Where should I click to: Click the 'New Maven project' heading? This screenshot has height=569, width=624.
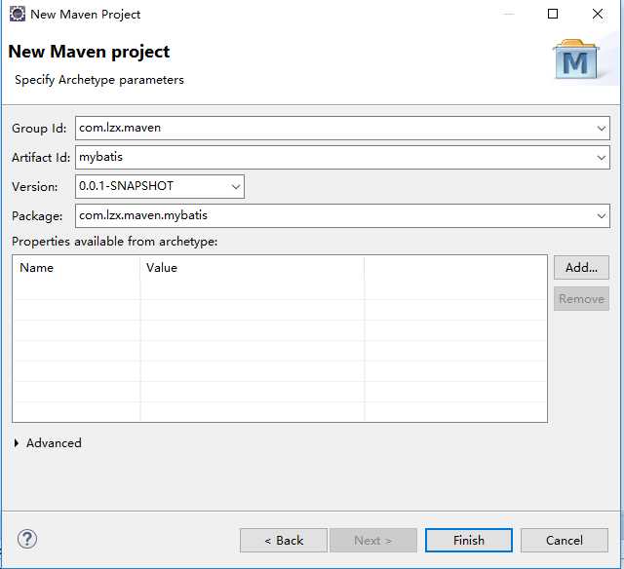click(x=89, y=52)
